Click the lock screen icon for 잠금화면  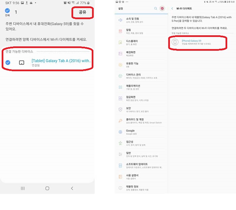pyautogui.click(x=120, y=98)
